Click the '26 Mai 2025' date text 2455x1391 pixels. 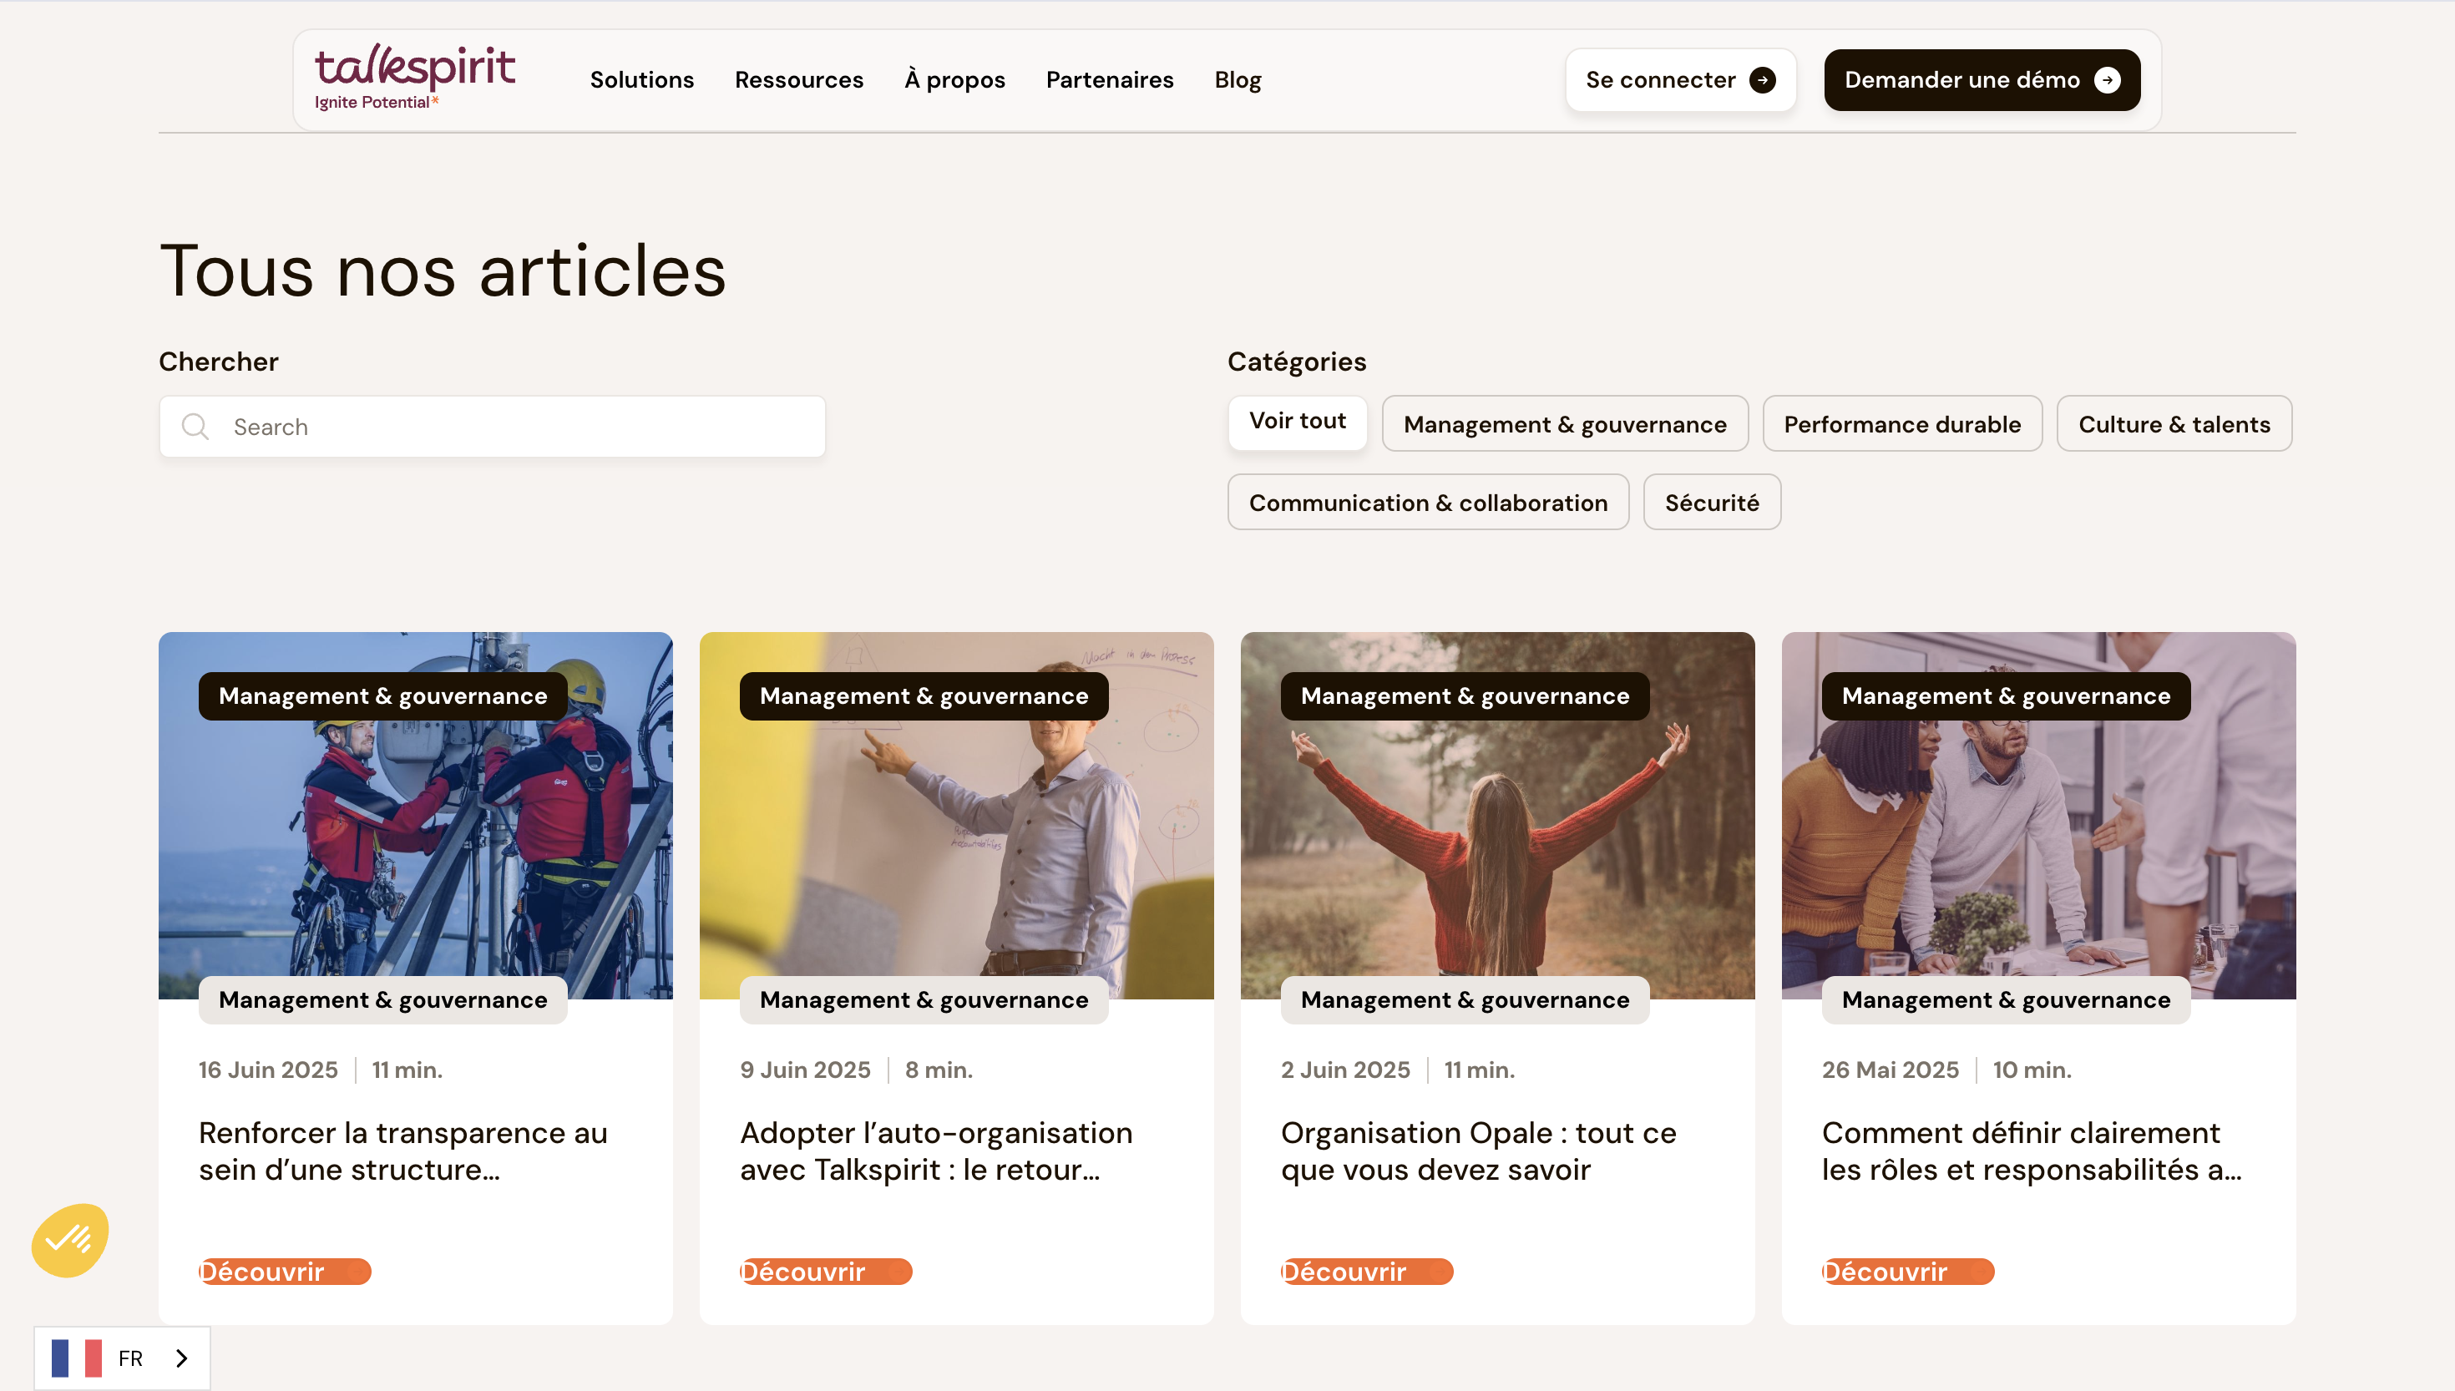tap(1891, 1069)
